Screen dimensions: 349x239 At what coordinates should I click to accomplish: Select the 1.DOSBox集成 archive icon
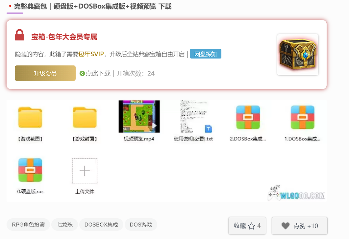coord(302,117)
